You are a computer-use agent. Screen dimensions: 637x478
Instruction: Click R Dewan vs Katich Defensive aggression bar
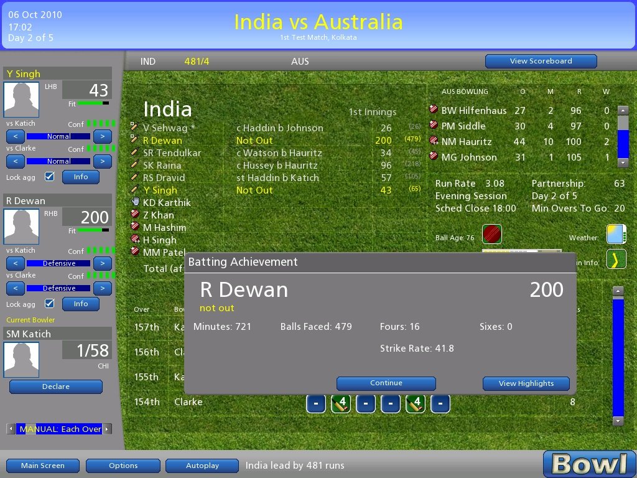[x=58, y=263]
